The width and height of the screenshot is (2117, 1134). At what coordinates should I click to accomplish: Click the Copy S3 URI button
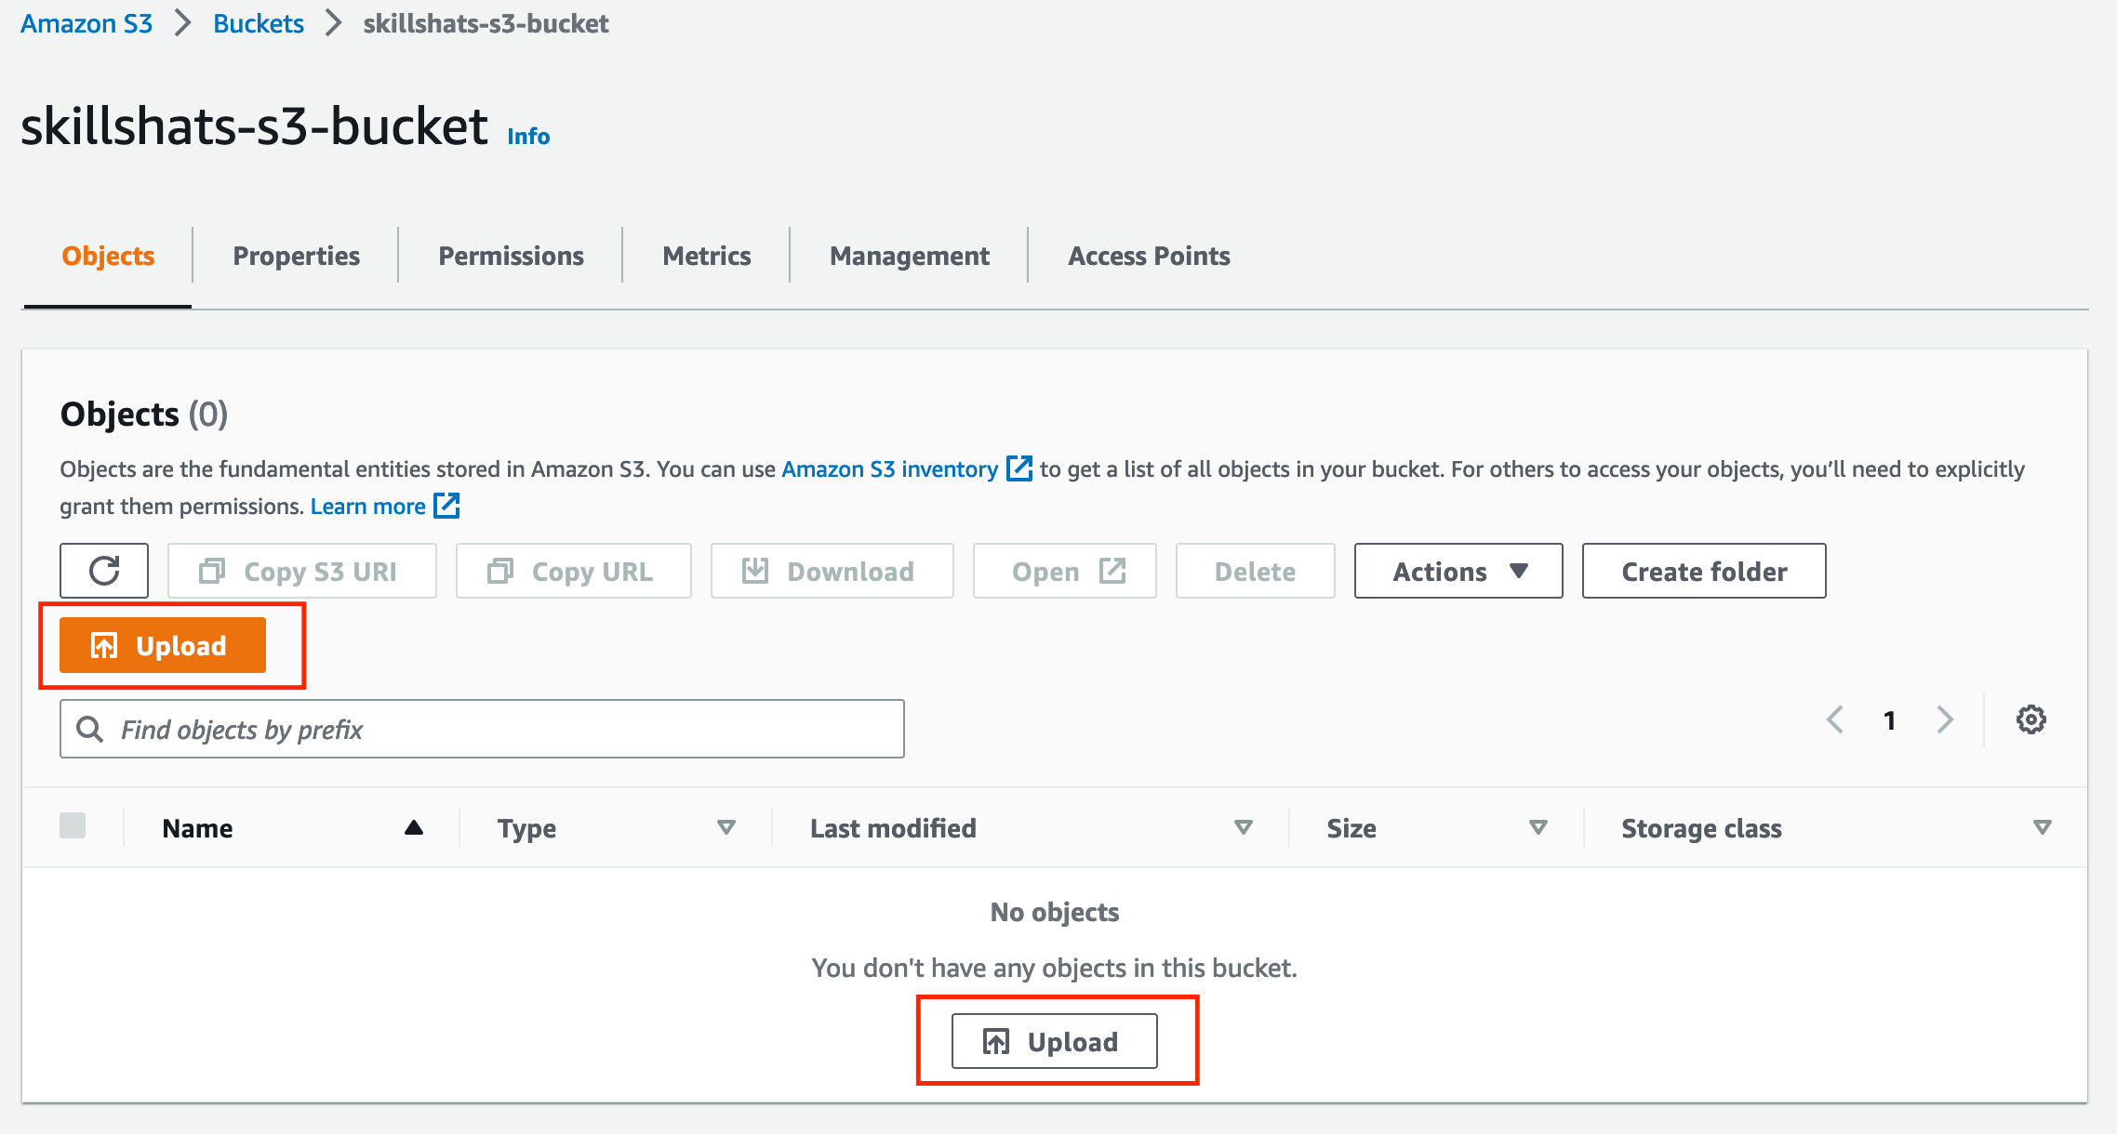(302, 571)
